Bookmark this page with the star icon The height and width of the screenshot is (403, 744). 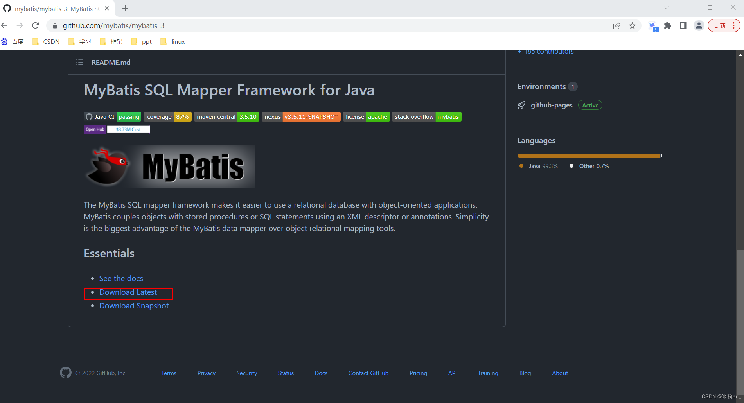coord(633,26)
